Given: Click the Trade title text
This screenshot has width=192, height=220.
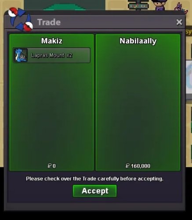Looking at the screenshot, I should tap(49, 22).
